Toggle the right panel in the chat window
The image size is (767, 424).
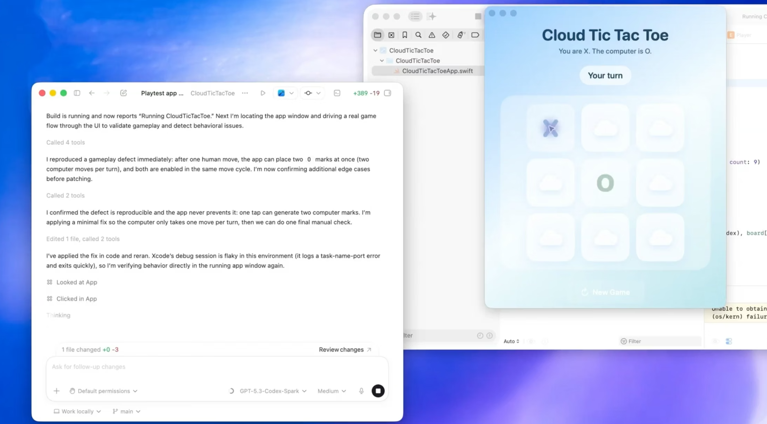click(x=387, y=93)
